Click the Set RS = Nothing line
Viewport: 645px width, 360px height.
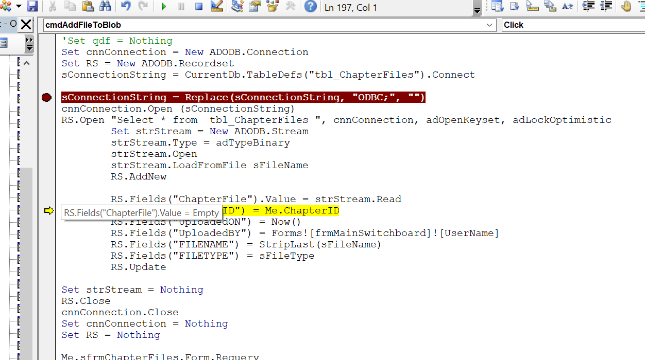click(x=111, y=335)
